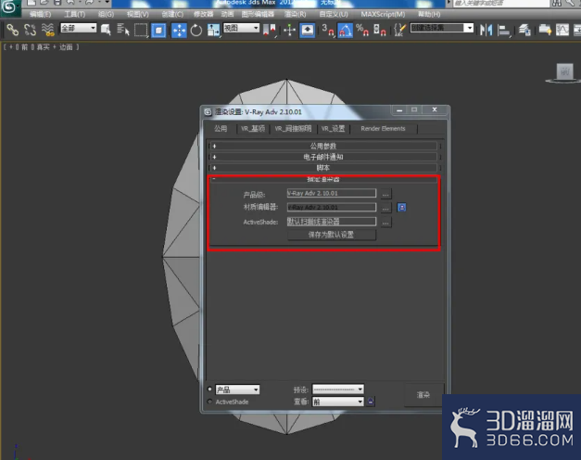This screenshot has height=460, width=581.
Task: Select the Select and Link tool
Action: 13,30
